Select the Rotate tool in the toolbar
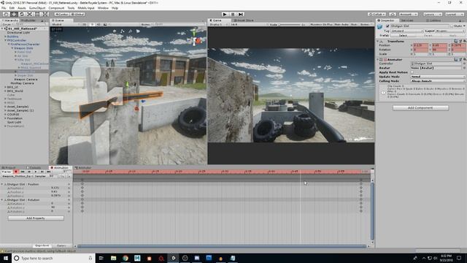Viewport: 467px width, 263px height. 22,15
